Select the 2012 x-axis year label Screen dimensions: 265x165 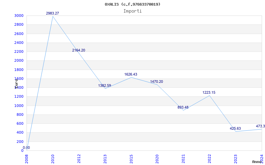click(79, 159)
